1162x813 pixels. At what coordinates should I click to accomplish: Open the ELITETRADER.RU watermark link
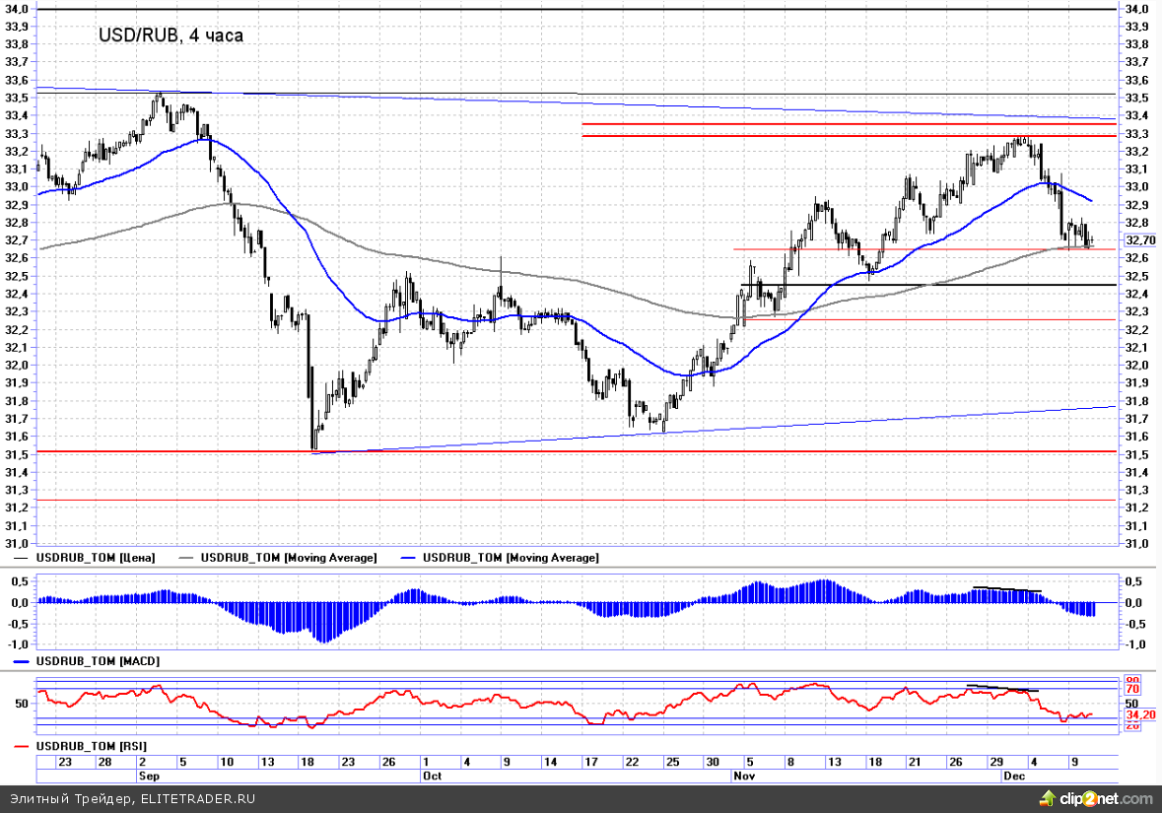pyautogui.click(x=196, y=798)
